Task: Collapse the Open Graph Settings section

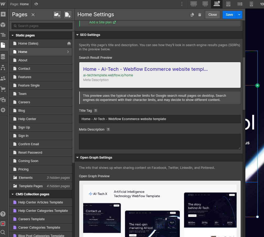Action: point(77,158)
